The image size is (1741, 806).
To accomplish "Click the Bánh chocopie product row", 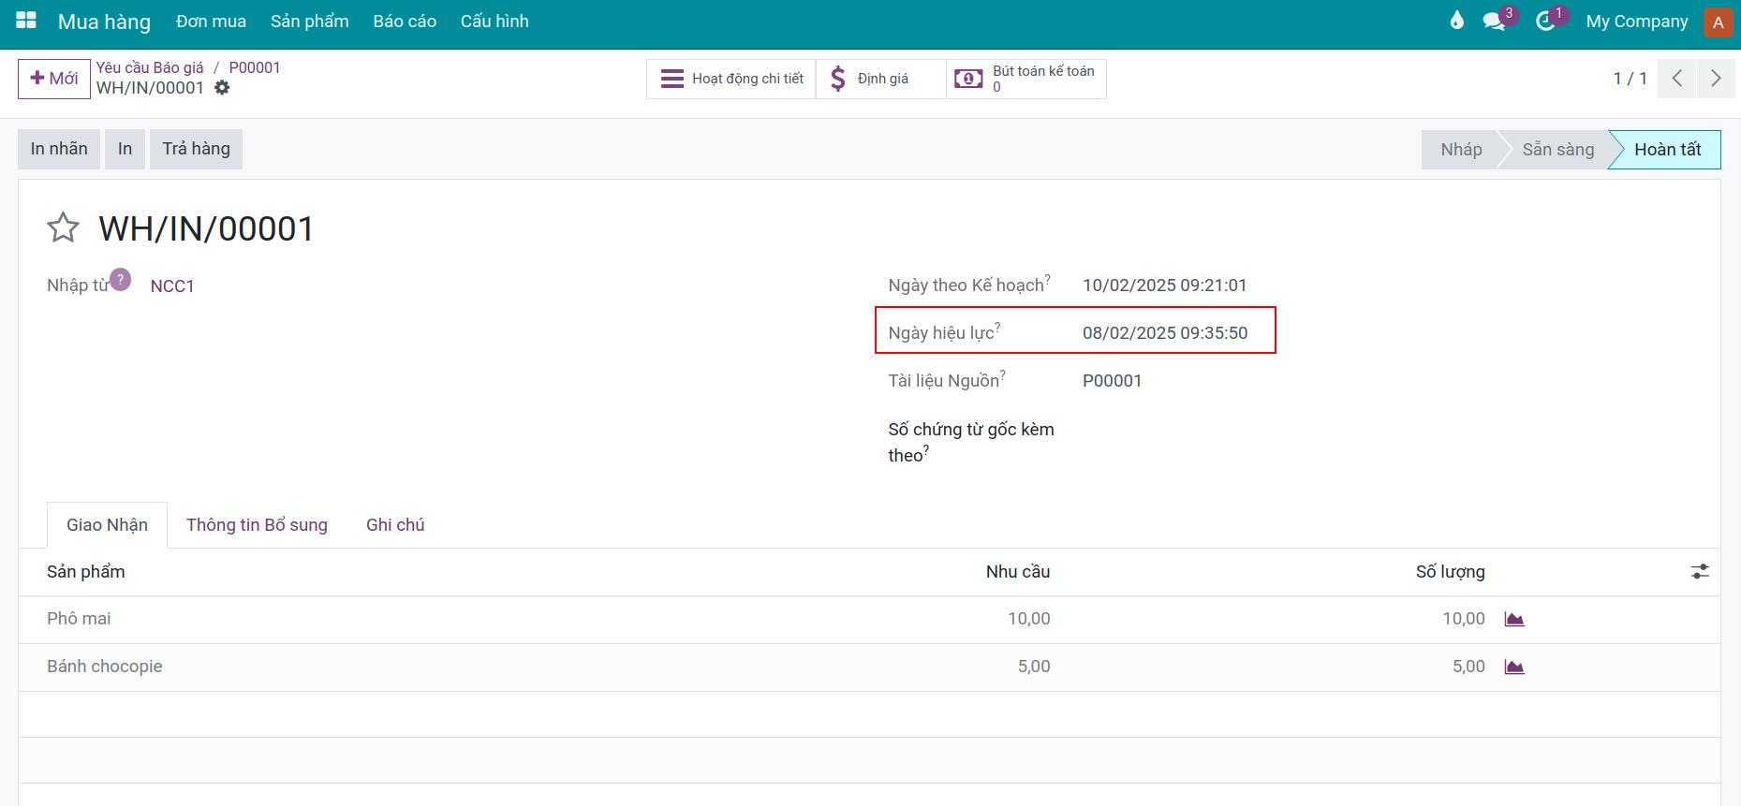I will point(869,667).
